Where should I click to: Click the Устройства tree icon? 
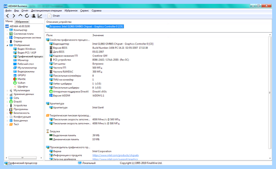click(11, 106)
